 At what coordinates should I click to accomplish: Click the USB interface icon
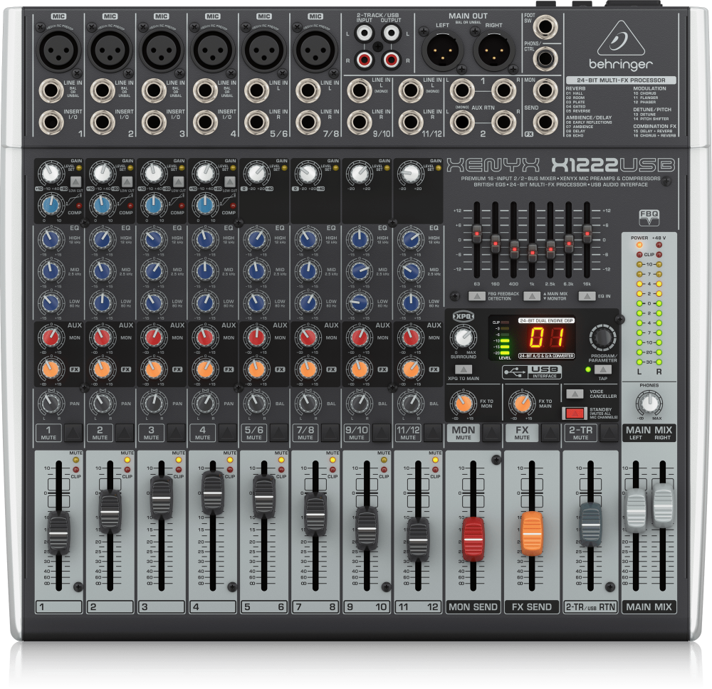(x=530, y=372)
